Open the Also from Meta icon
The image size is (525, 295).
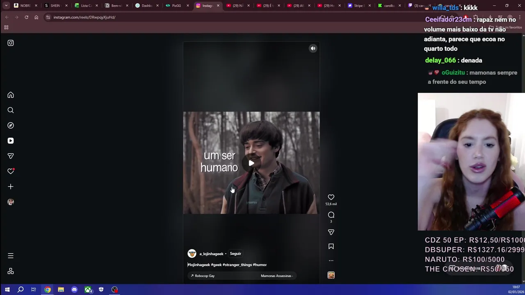[11, 271]
